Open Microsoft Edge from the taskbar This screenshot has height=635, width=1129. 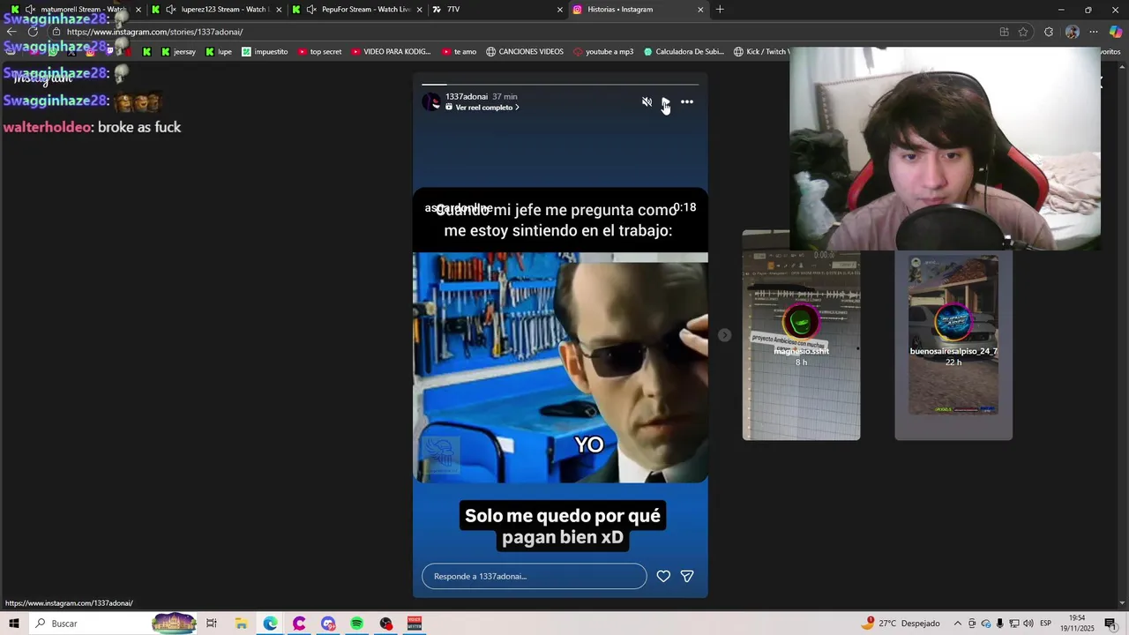point(270,624)
